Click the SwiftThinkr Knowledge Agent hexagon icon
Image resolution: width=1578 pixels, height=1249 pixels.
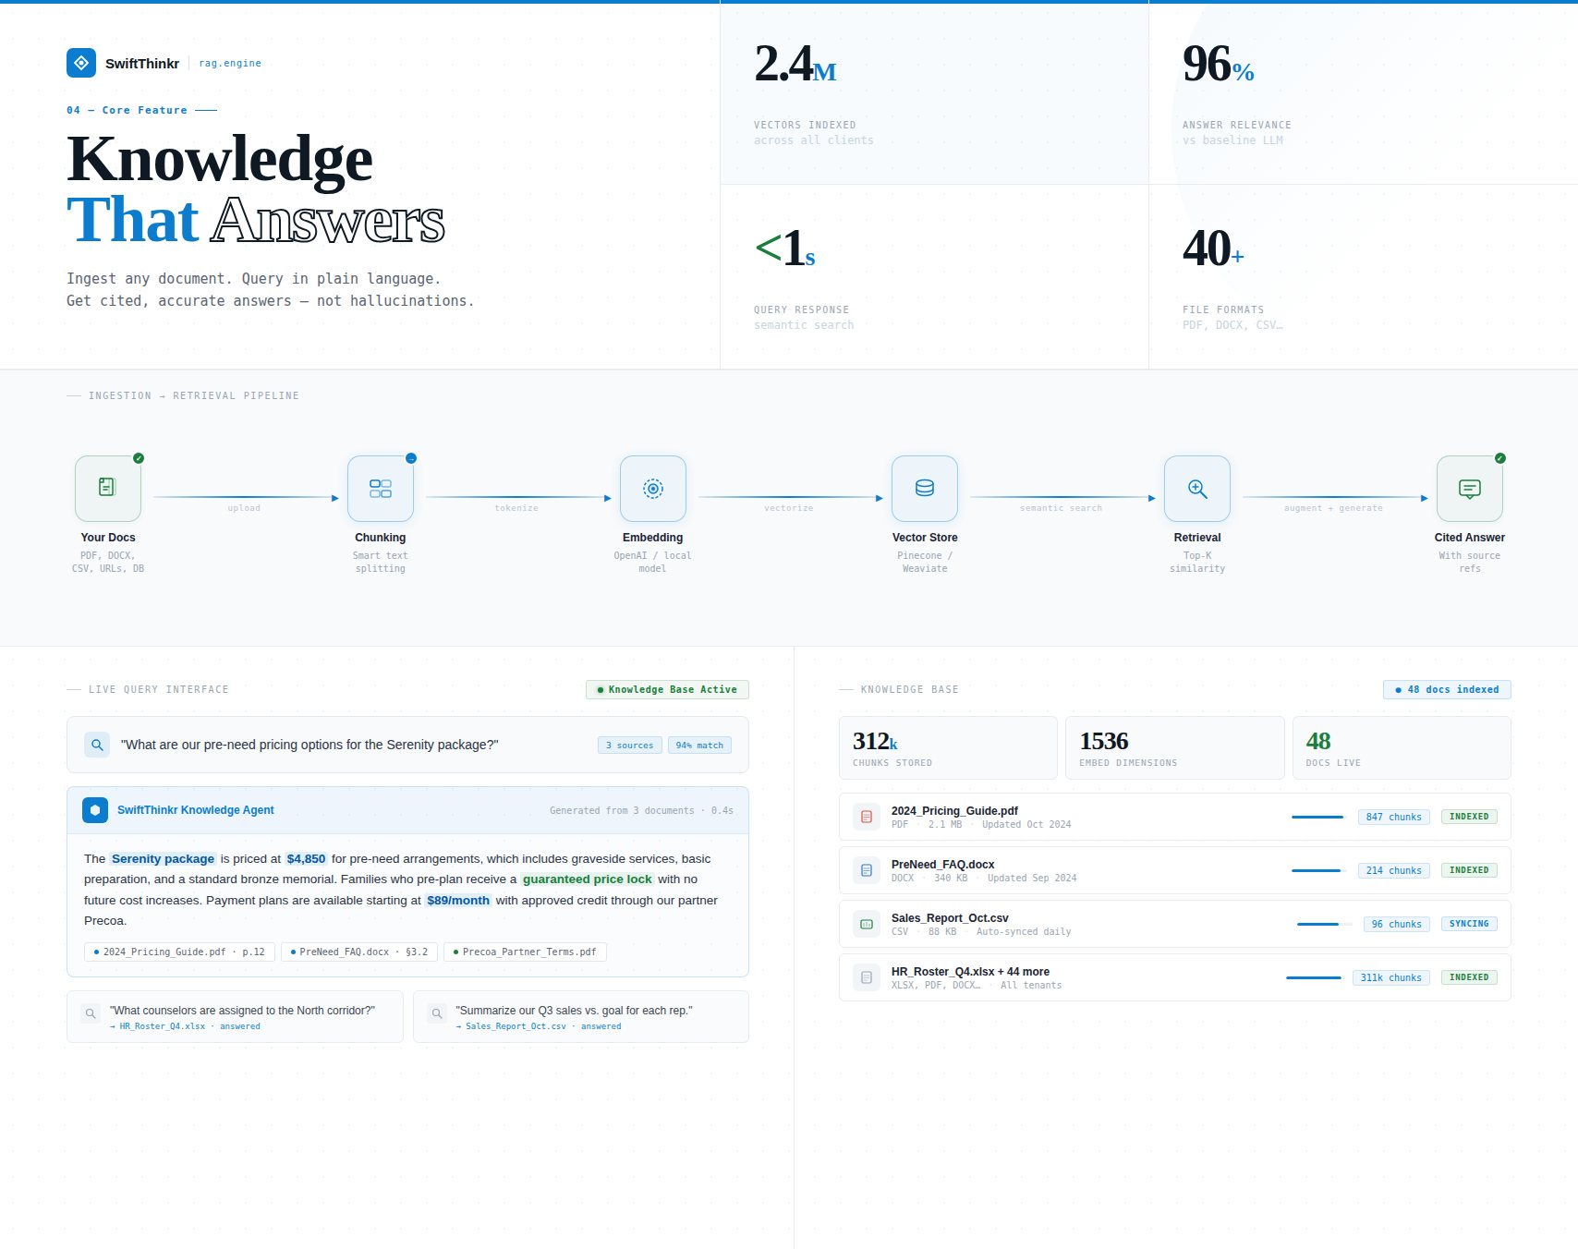[x=95, y=810]
